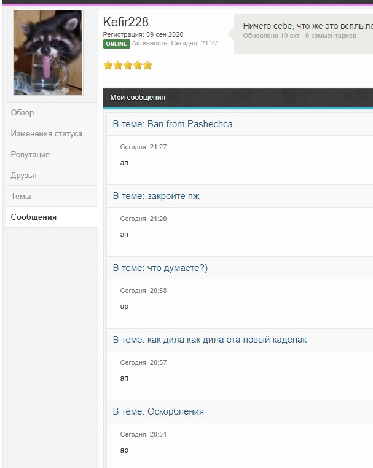
Task: Click the timestamp Сегодня, 20:51
Action: (143, 435)
